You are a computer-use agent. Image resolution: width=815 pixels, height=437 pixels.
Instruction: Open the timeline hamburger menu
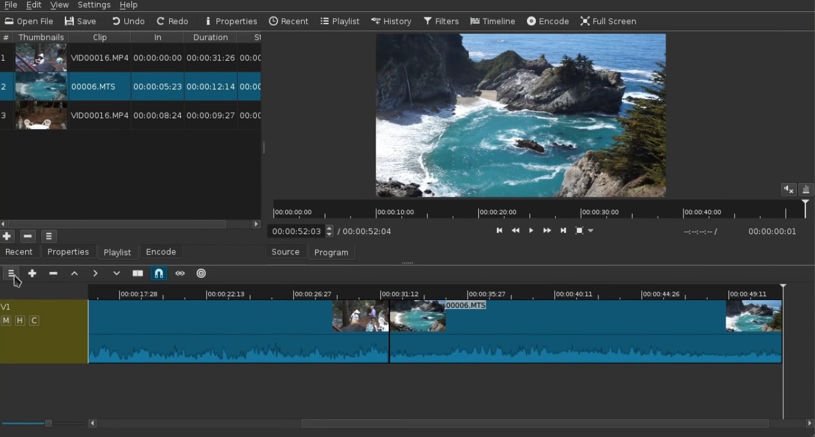(11, 273)
